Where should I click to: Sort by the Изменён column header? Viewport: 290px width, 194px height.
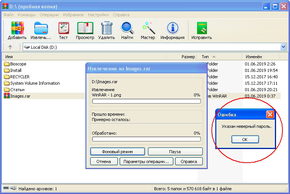point(261,57)
